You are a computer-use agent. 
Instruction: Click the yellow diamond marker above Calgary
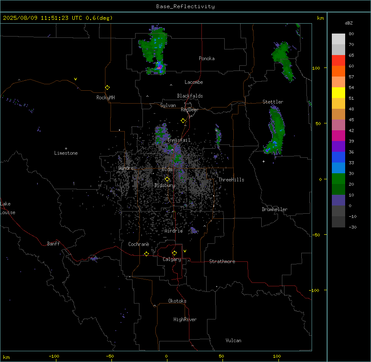coord(174,253)
